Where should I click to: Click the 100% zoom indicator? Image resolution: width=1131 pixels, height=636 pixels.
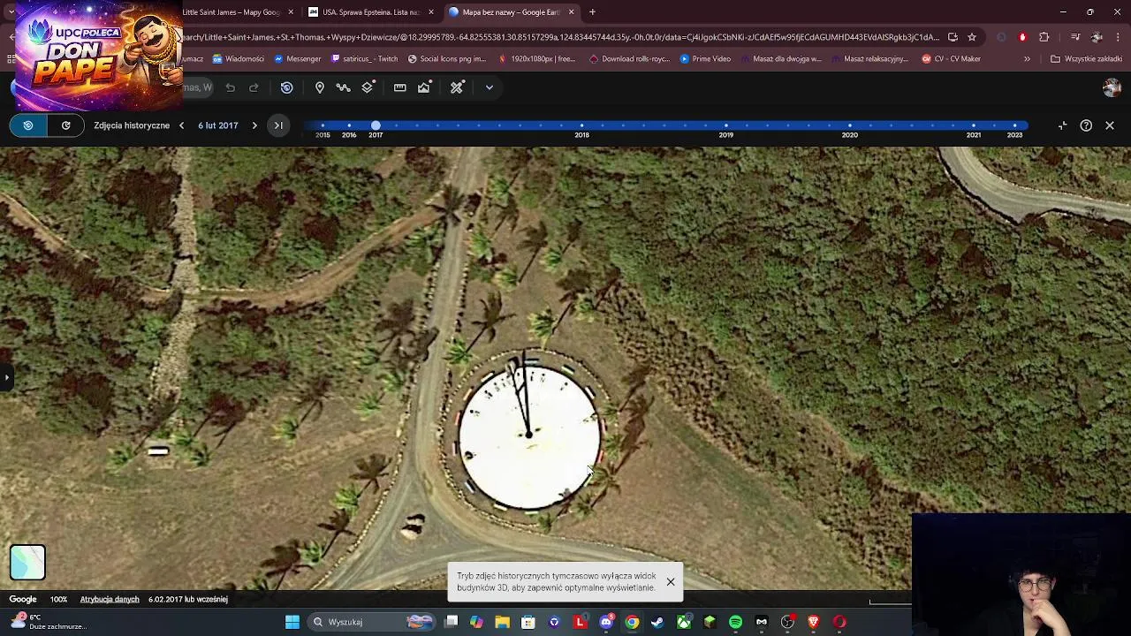[x=58, y=599]
